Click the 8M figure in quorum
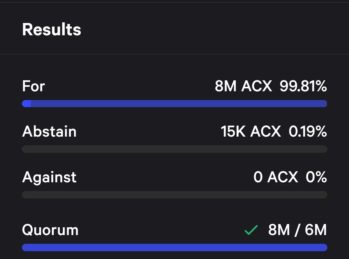 [x=279, y=230]
